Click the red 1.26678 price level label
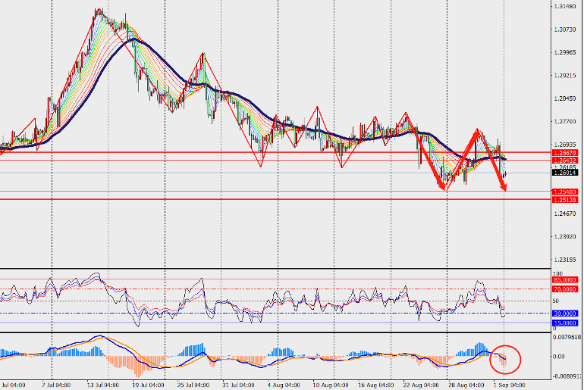 (x=565, y=153)
